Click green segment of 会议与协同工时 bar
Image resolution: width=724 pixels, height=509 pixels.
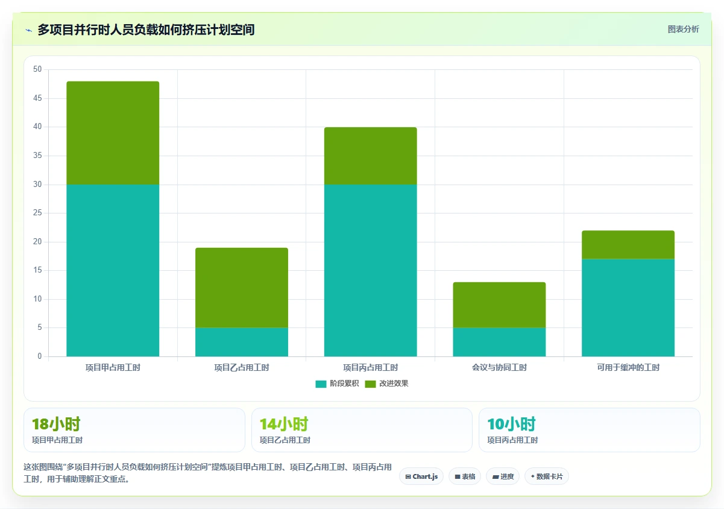(499, 305)
